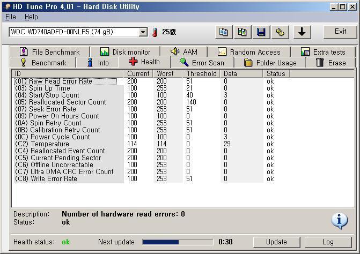Viewport: 360px width, 254px height.
Task: Switch to the Erase tab
Action: pos(331,63)
